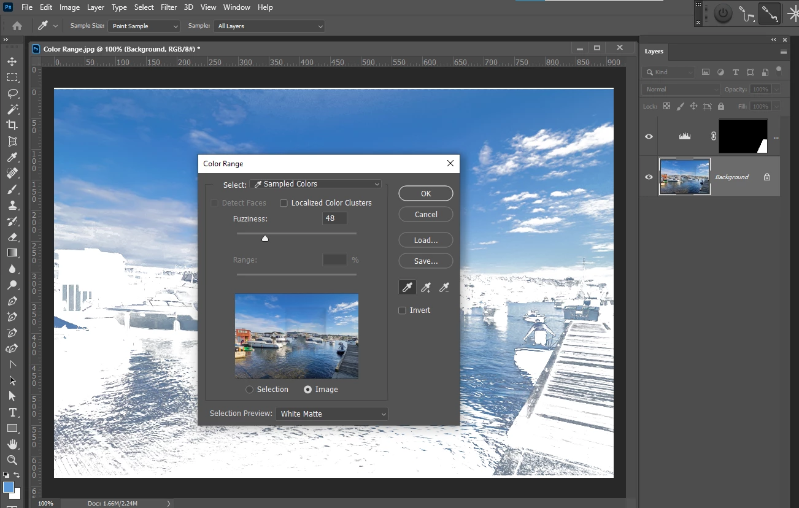This screenshot has height=508, width=799.
Task: Filter layers by type layers icon
Action: [735, 72]
